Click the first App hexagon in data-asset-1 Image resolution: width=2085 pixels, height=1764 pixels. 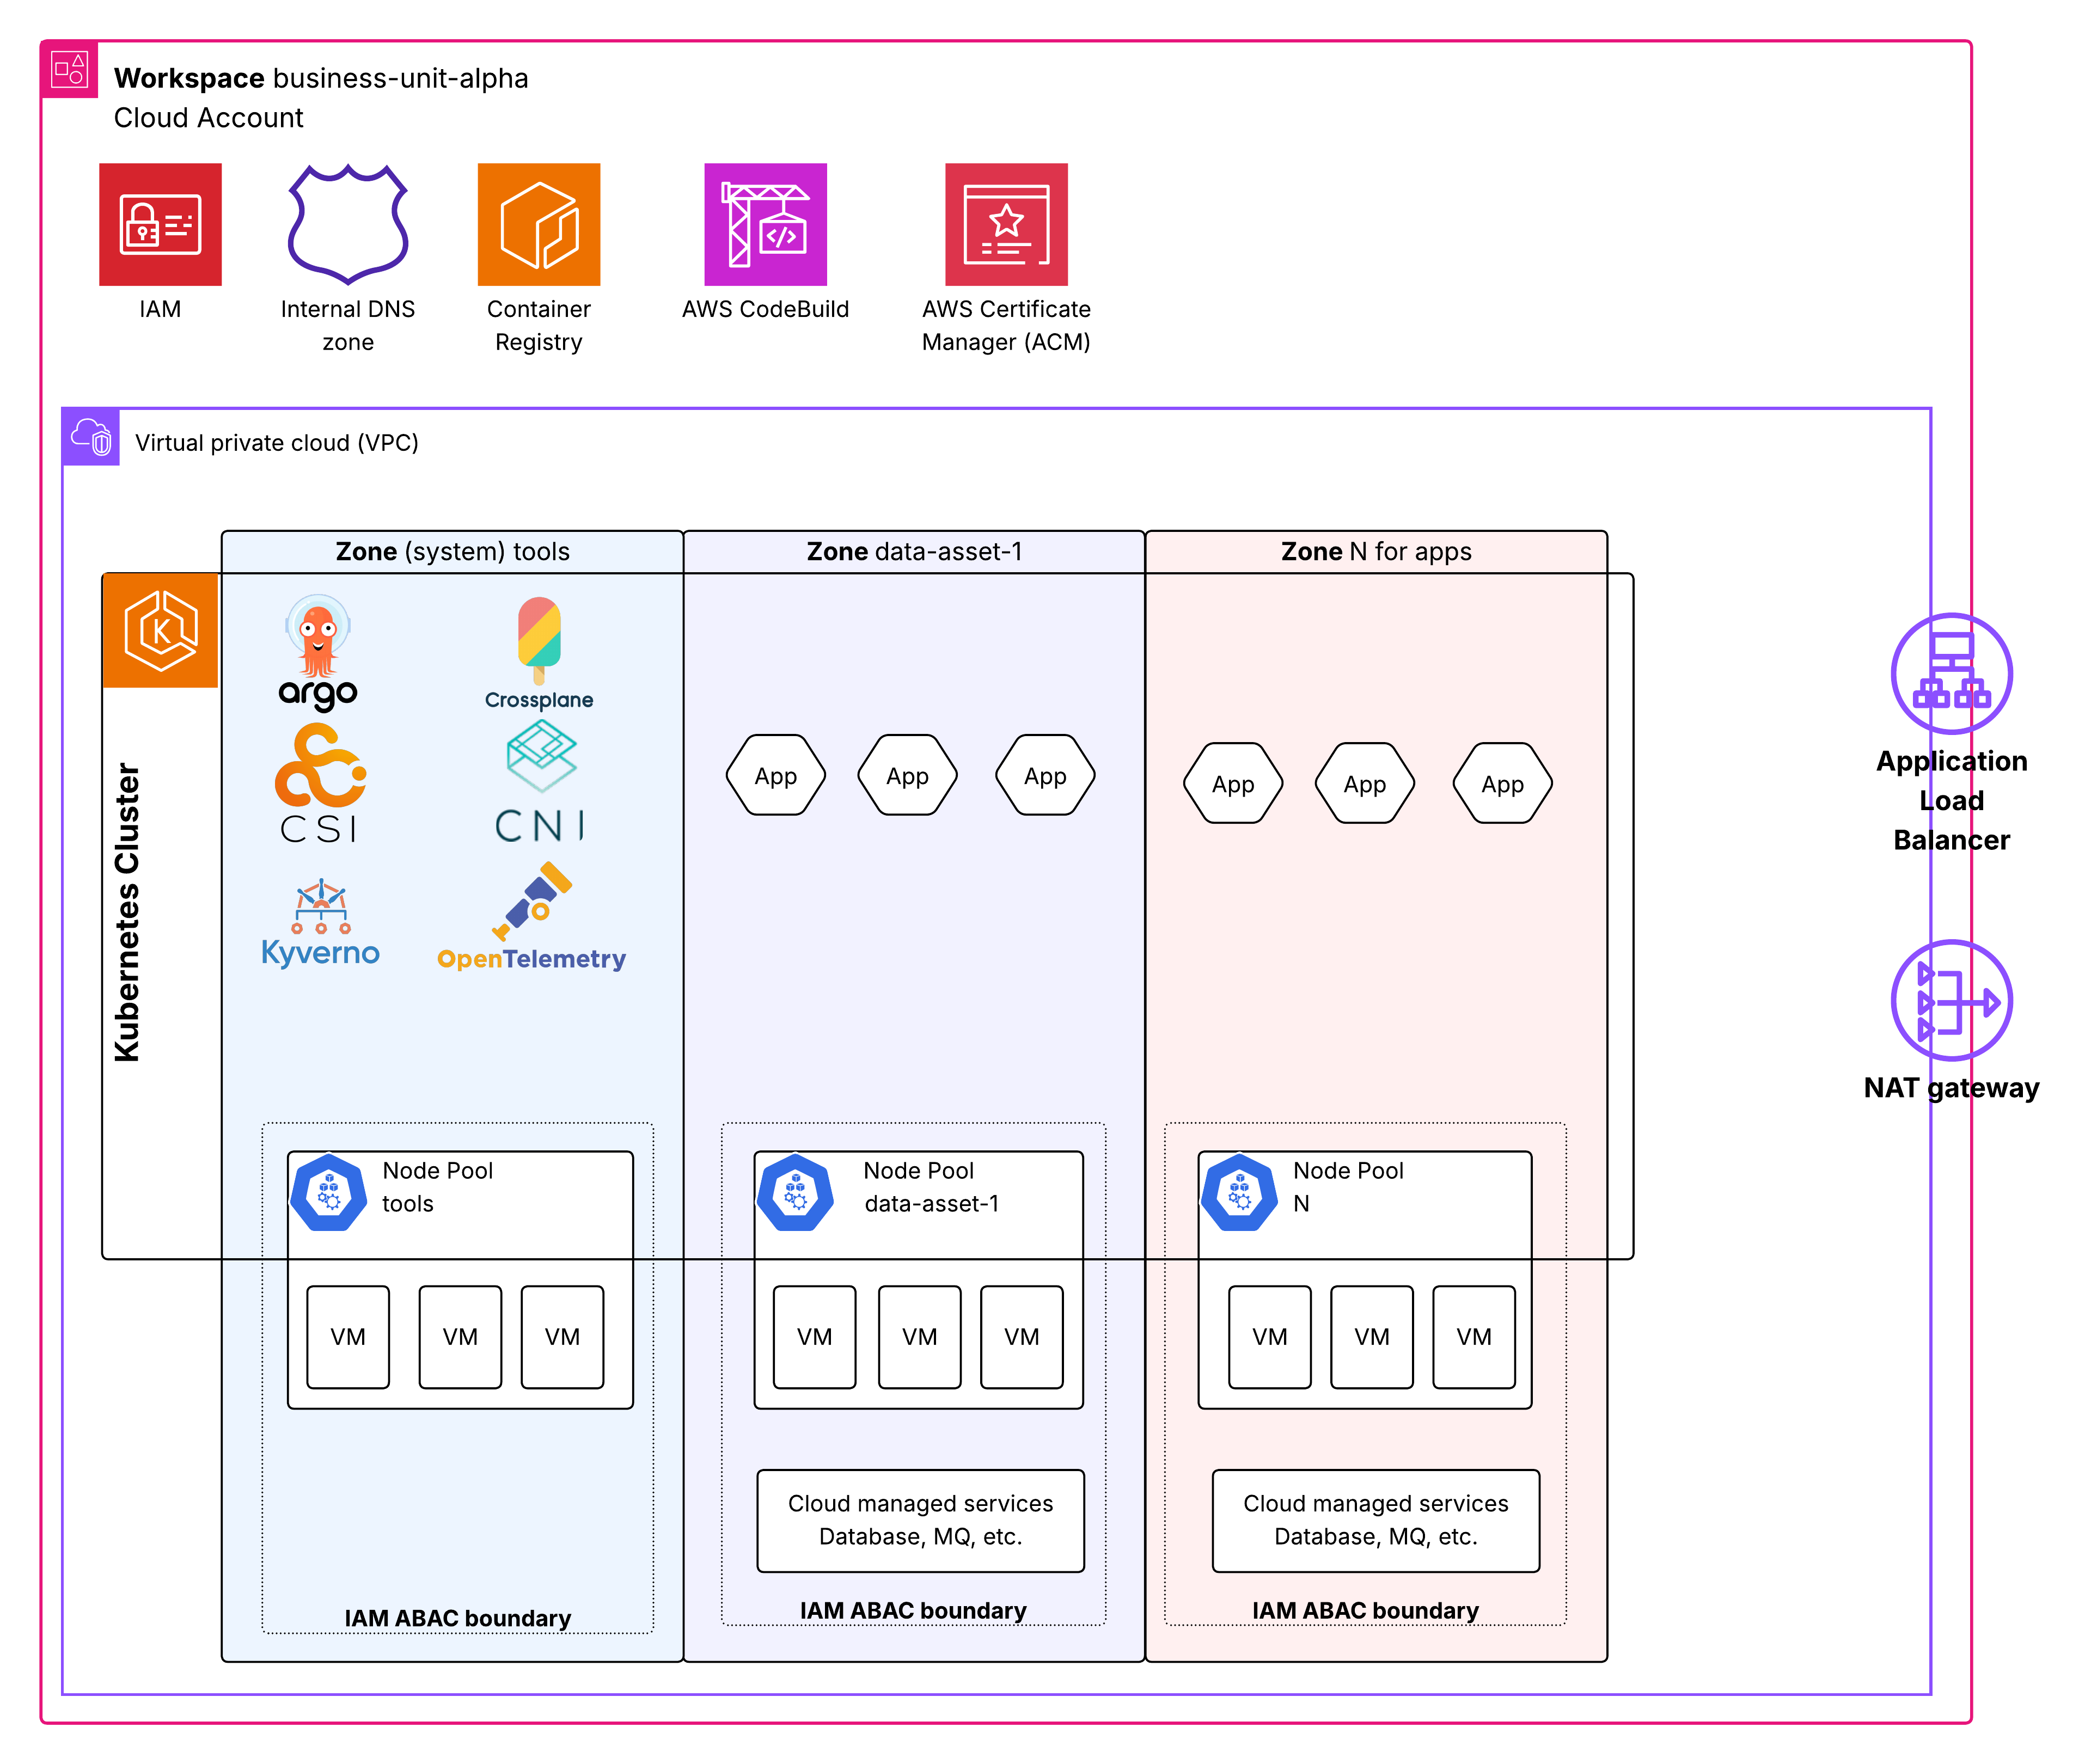[x=775, y=776]
